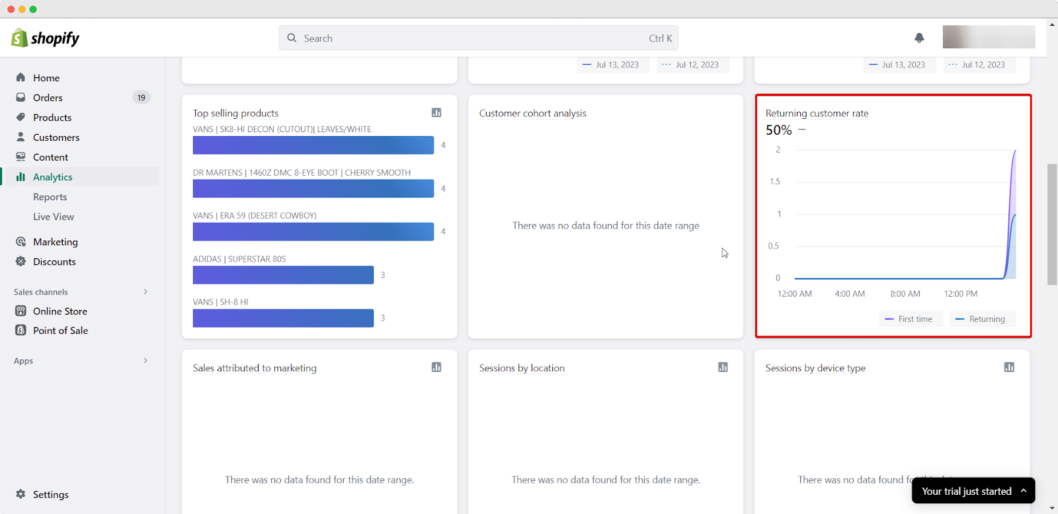The height and width of the screenshot is (514, 1058).
Task: Click Sessions by location title
Action: point(522,368)
